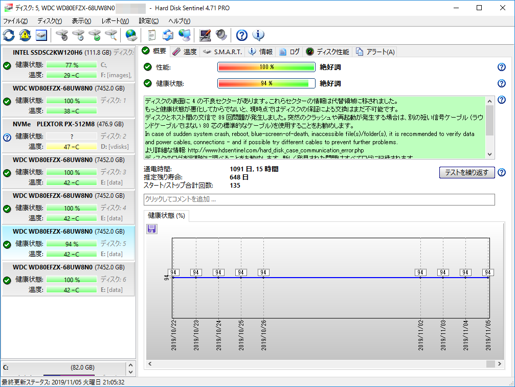Click down arrow of C: partition list
The width and height of the screenshot is (515, 387).
[x=131, y=372]
